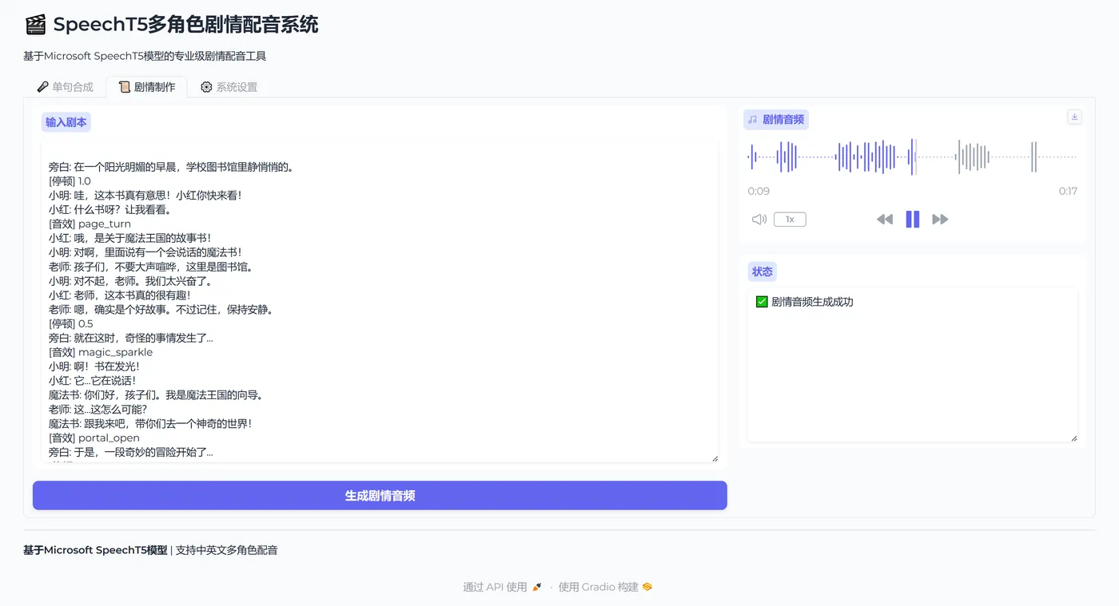
Task: Click the gear icon on the 系统设置 tab
Action: [206, 86]
